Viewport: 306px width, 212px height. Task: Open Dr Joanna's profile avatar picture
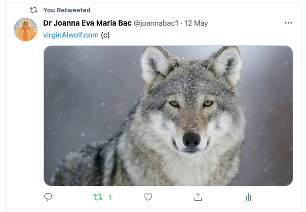(x=26, y=30)
